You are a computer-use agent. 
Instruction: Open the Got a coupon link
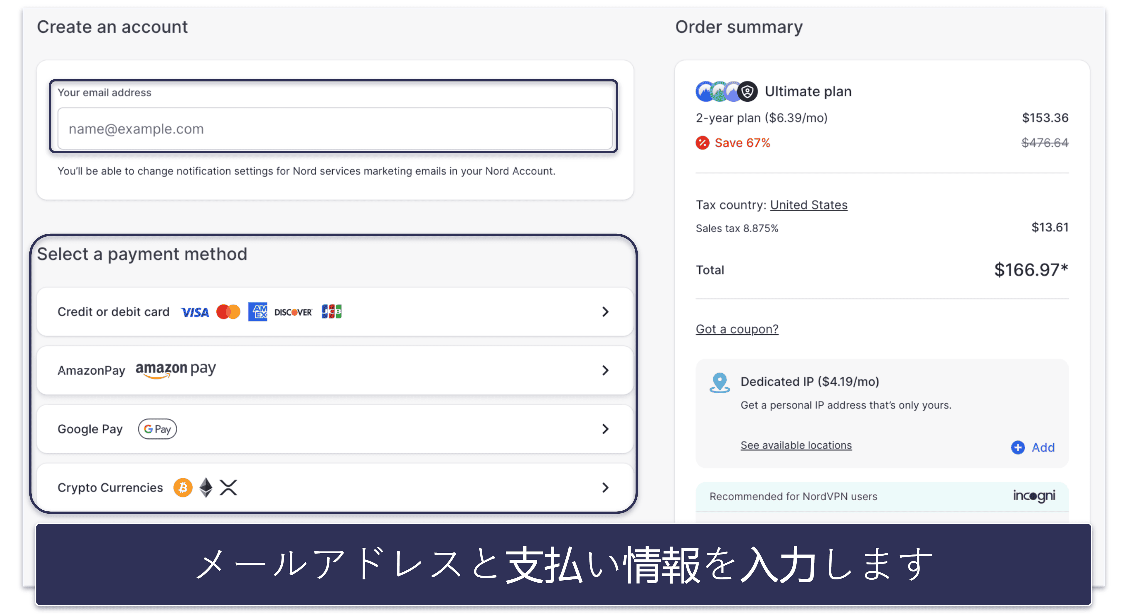pyautogui.click(x=737, y=329)
